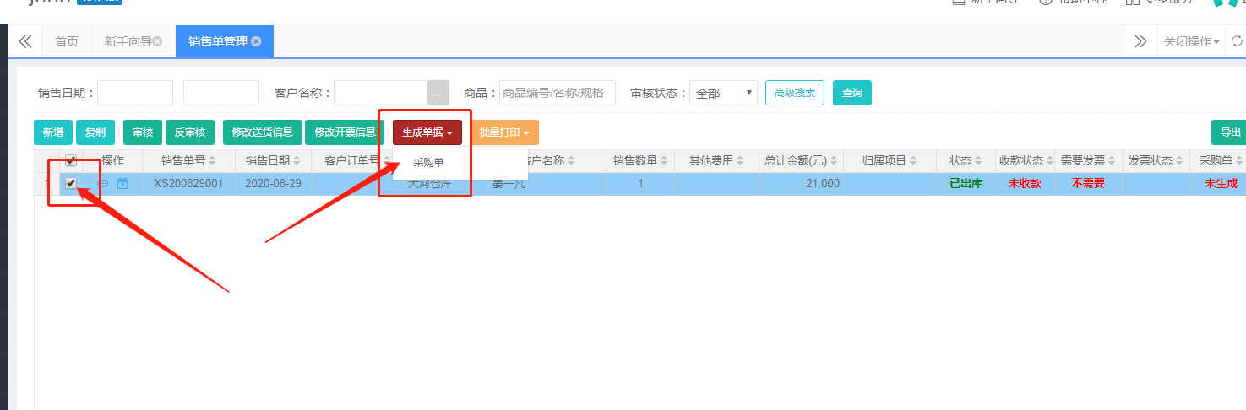Uncheck the checkbox for order XS200829001
The image size is (1246, 410).
coord(71,183)
